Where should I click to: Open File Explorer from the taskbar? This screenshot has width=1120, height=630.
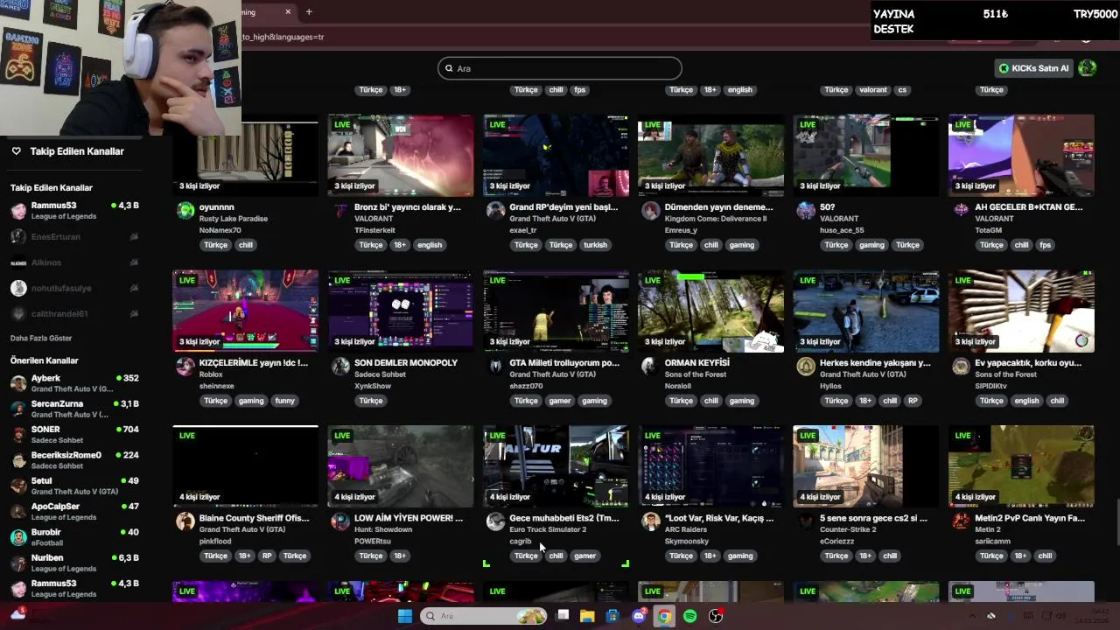pyautogui.click(x=587, y=616)
